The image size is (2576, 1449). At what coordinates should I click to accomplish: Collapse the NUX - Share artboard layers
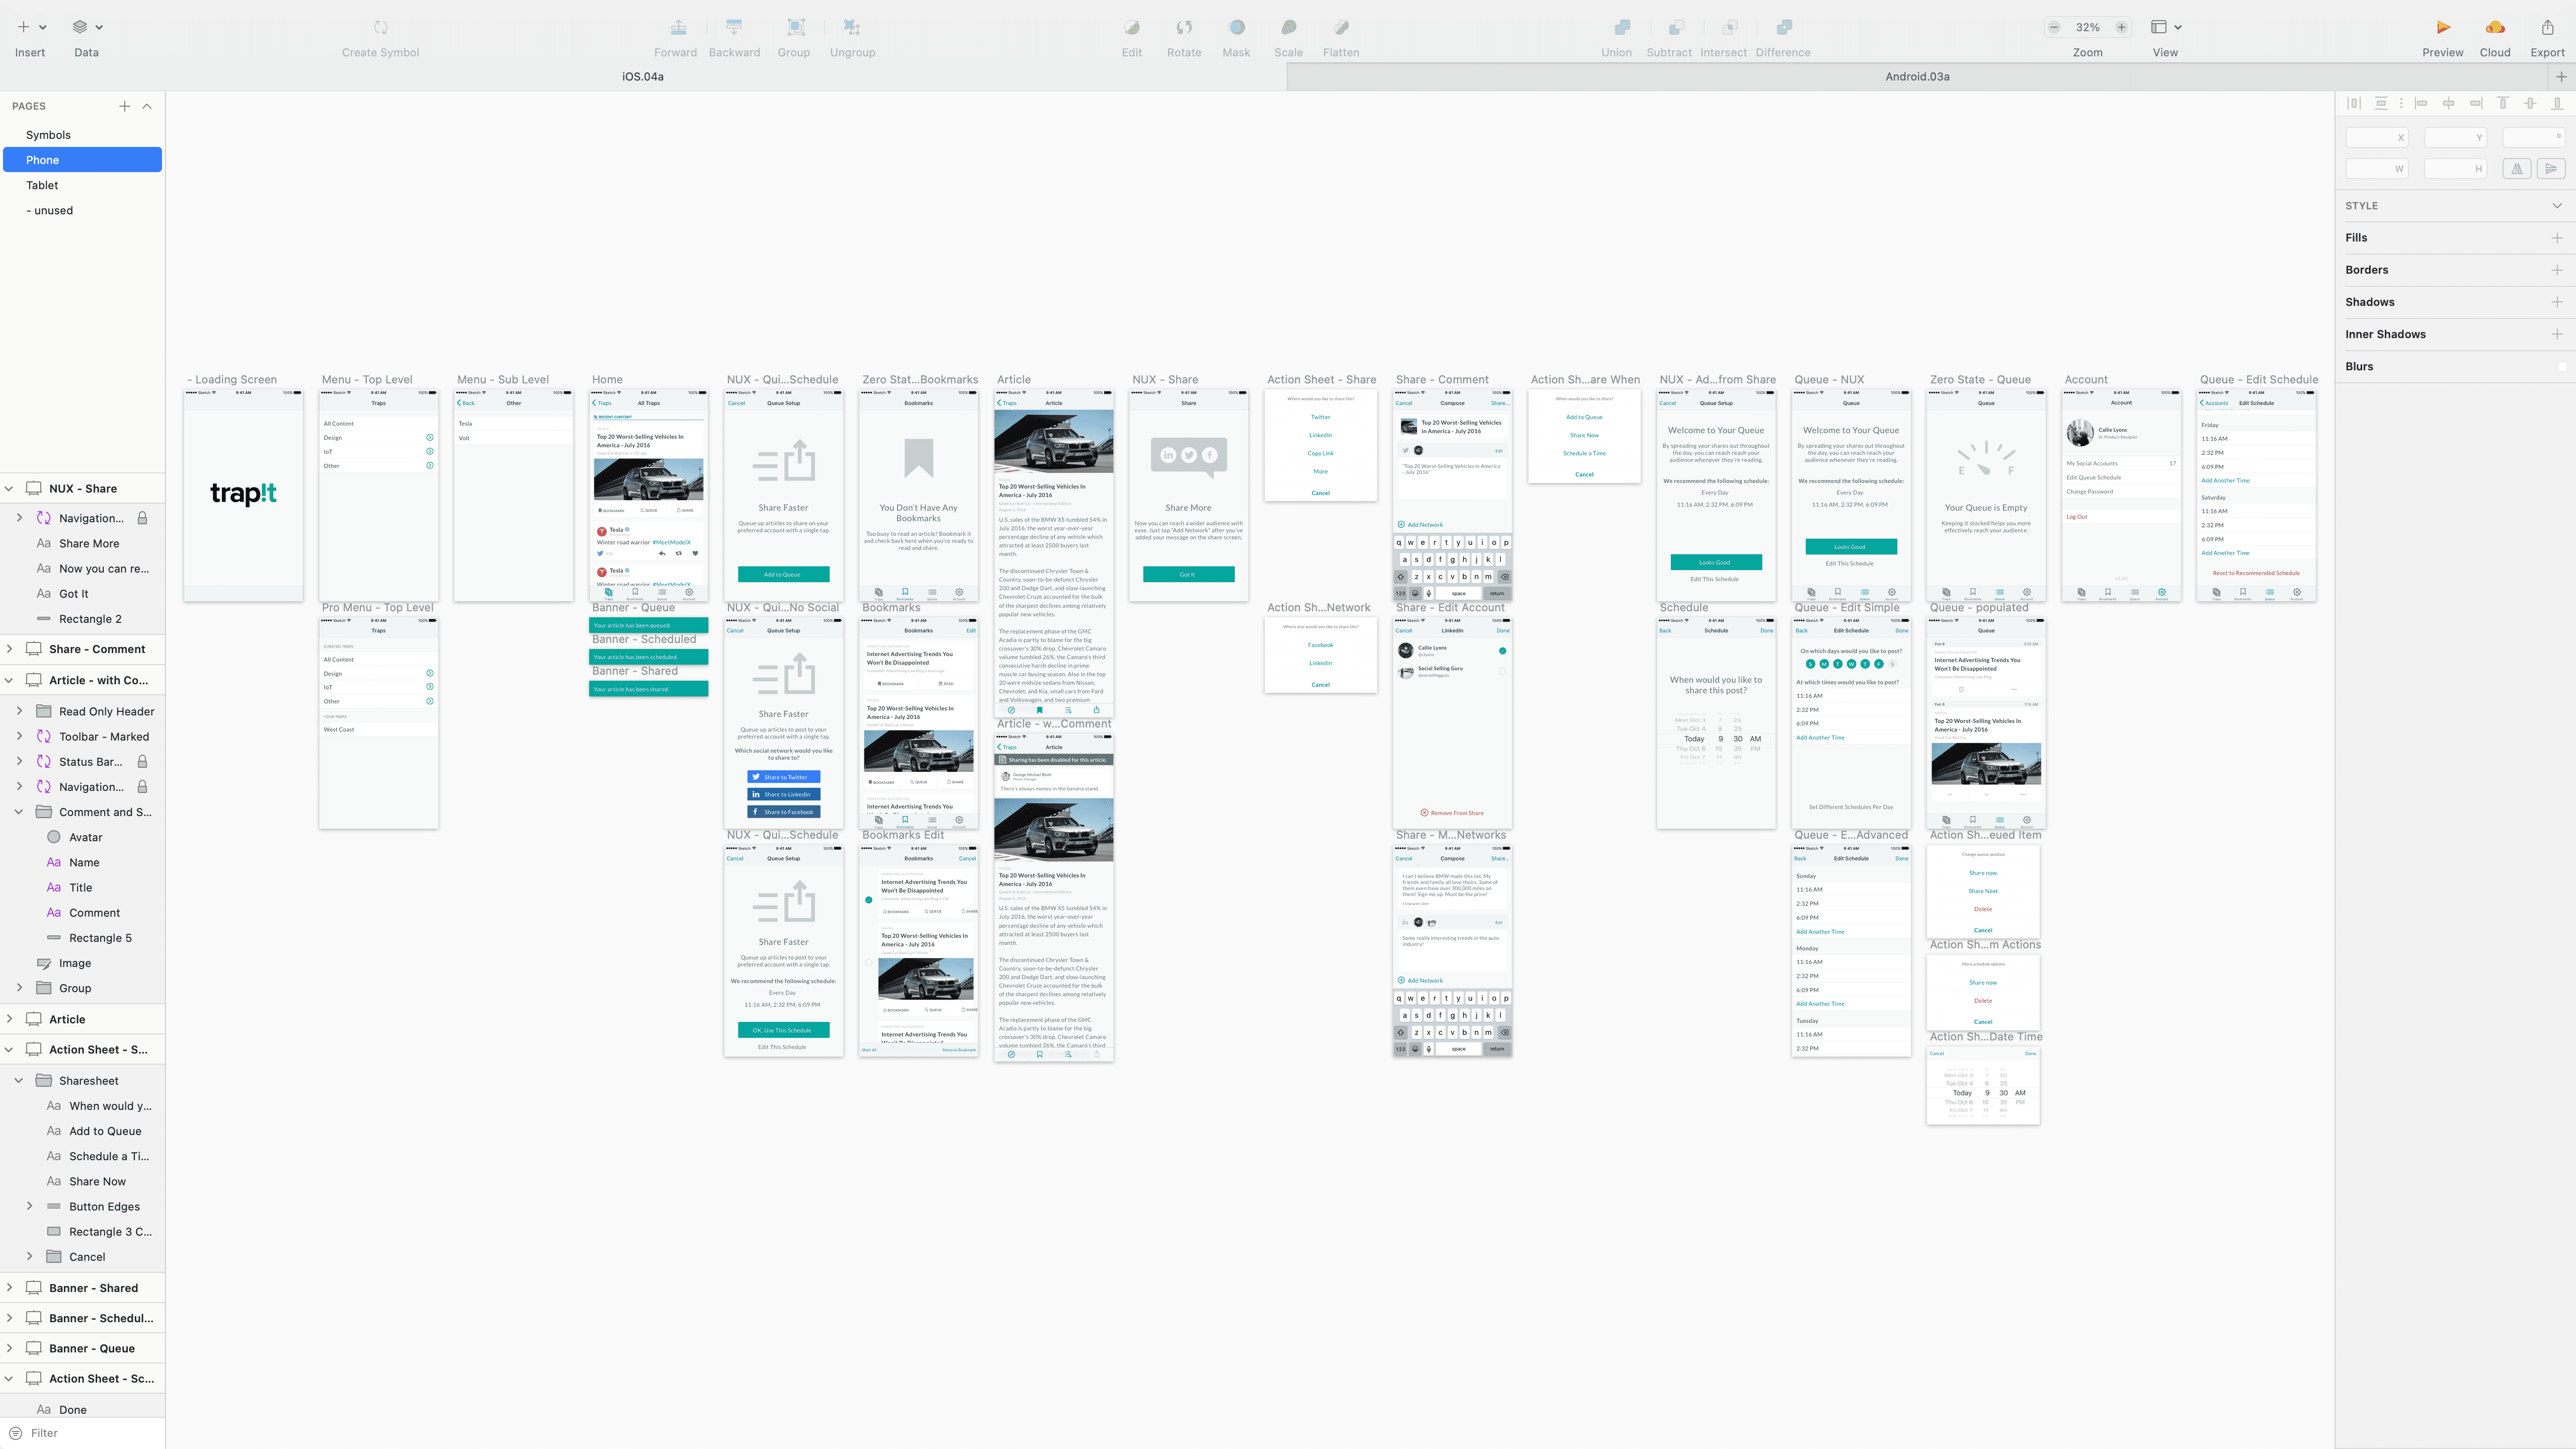9,489
